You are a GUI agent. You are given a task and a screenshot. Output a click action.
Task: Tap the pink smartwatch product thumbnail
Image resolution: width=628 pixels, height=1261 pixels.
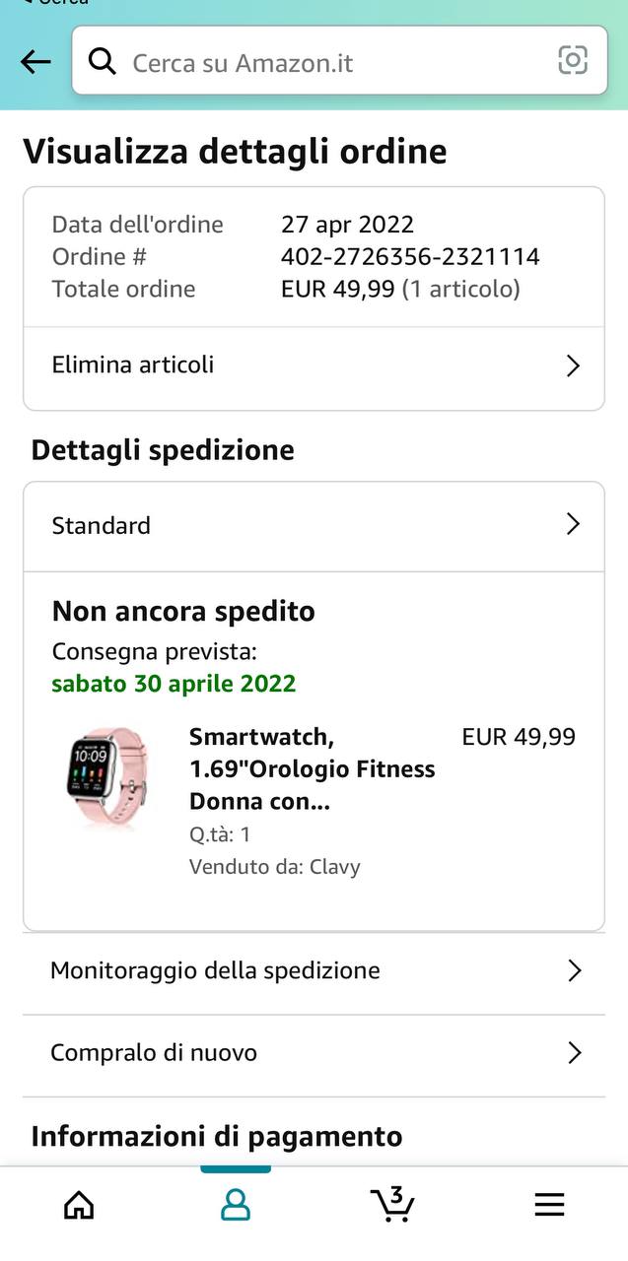click(x=107, y=778)
